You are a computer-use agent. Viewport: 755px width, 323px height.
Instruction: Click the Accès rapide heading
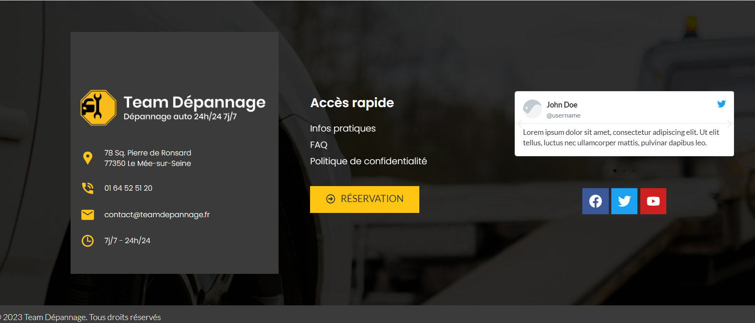(x=352, y=103)
